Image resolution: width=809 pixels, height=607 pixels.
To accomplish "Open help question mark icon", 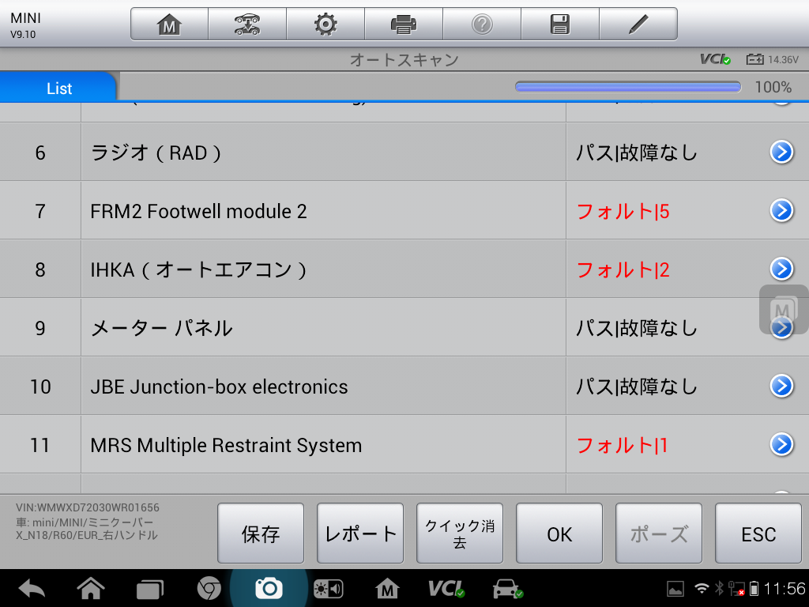I will pos(482,25).
